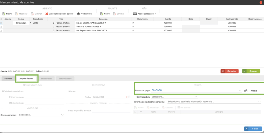Click Eliminar in the Apunte toolbar group

(x=119, y=14)
